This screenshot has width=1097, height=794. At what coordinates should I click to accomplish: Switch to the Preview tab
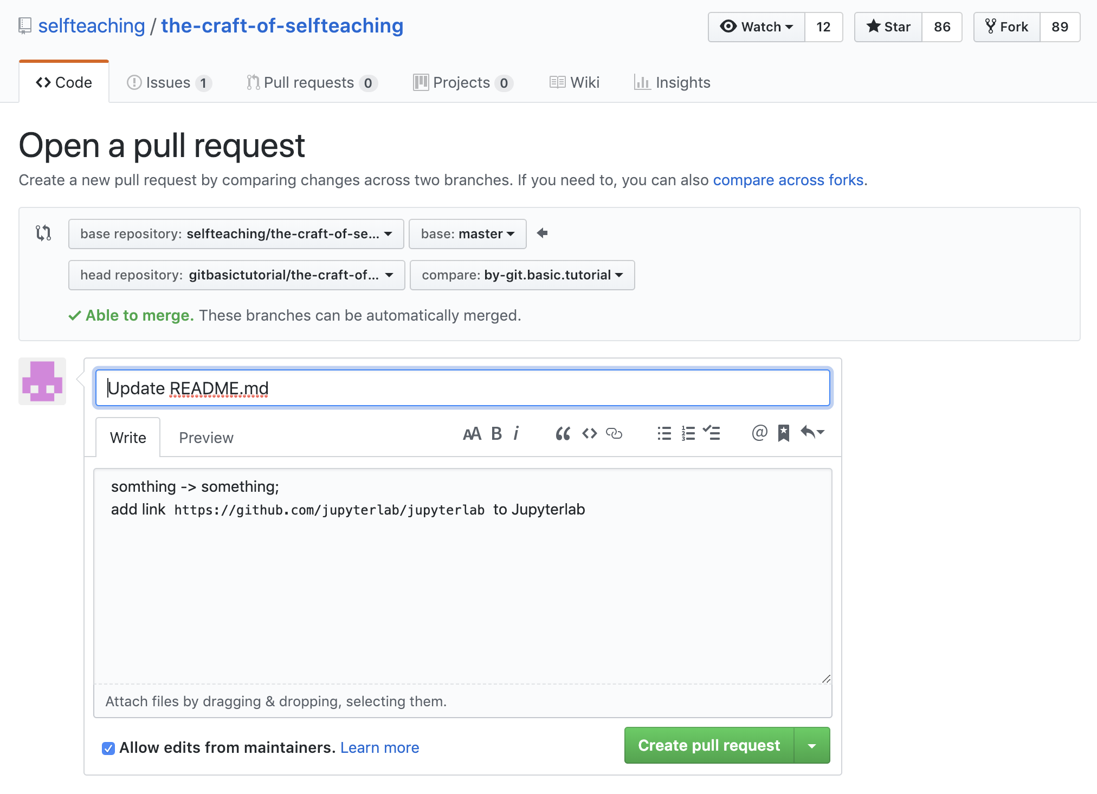(206, 438)
